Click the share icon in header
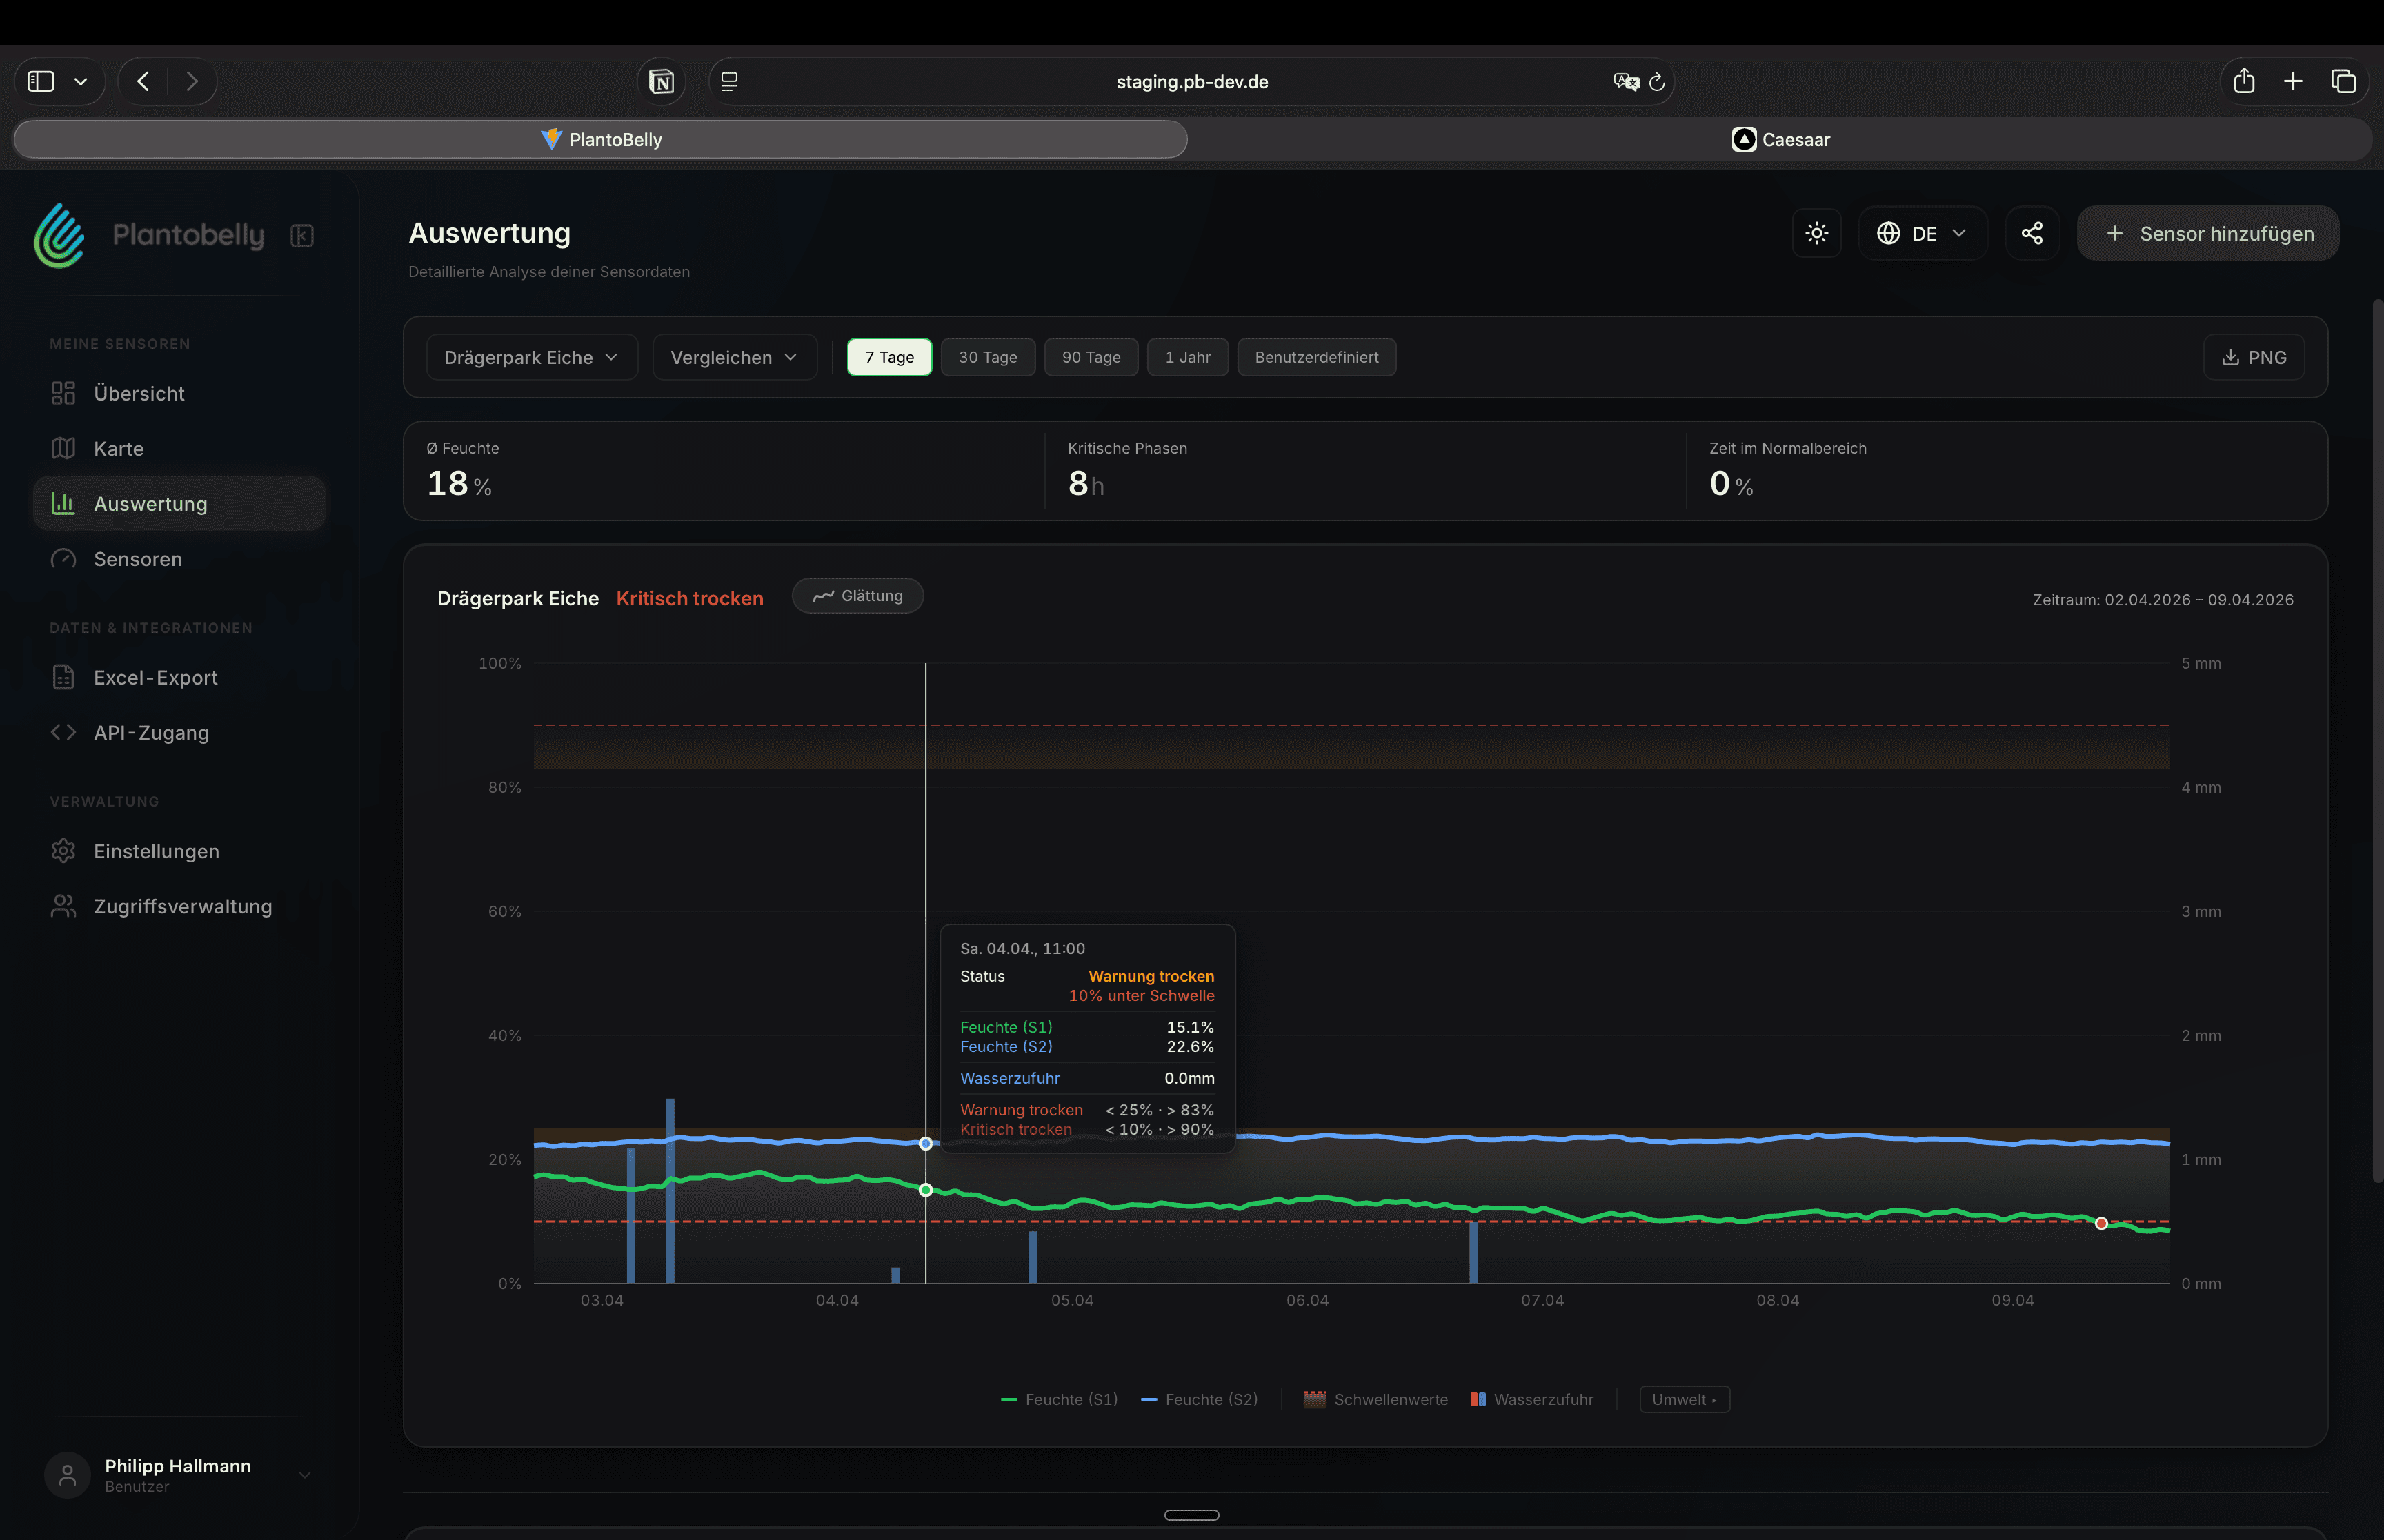This screenshot has width=2384, height=1540. pos(2031,233)
